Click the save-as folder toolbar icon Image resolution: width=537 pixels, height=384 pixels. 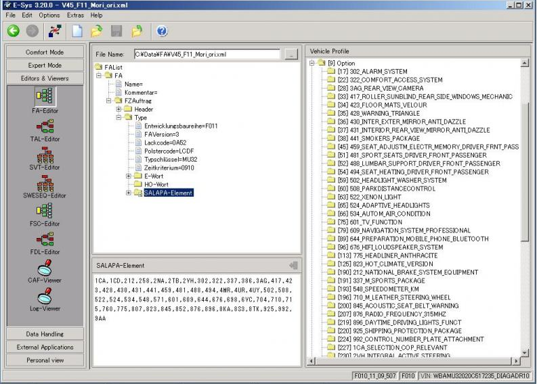[137, 31]
